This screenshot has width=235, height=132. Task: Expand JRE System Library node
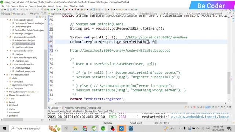pos(4,92)
